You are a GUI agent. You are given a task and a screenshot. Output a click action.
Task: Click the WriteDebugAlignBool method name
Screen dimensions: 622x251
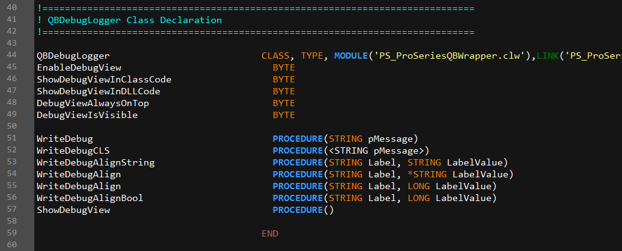coord(90,198)
